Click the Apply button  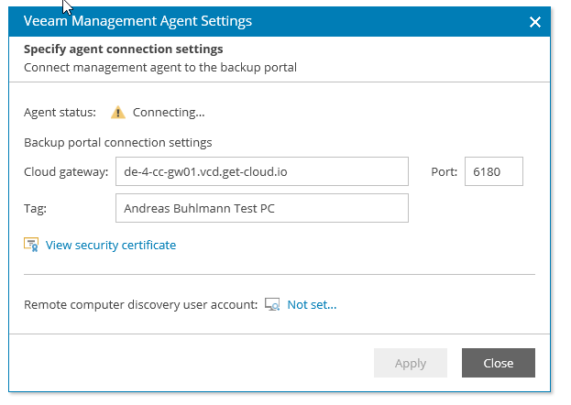411,363
